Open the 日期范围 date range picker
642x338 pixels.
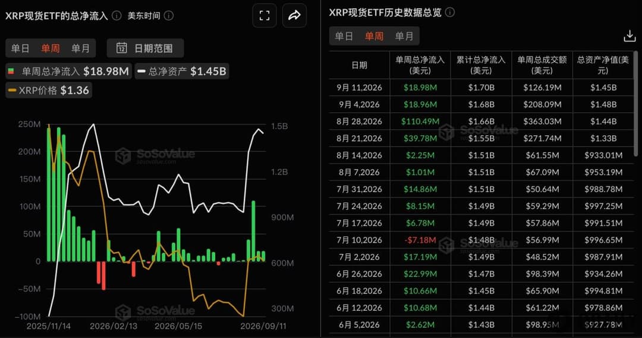[x=146, y=48]
